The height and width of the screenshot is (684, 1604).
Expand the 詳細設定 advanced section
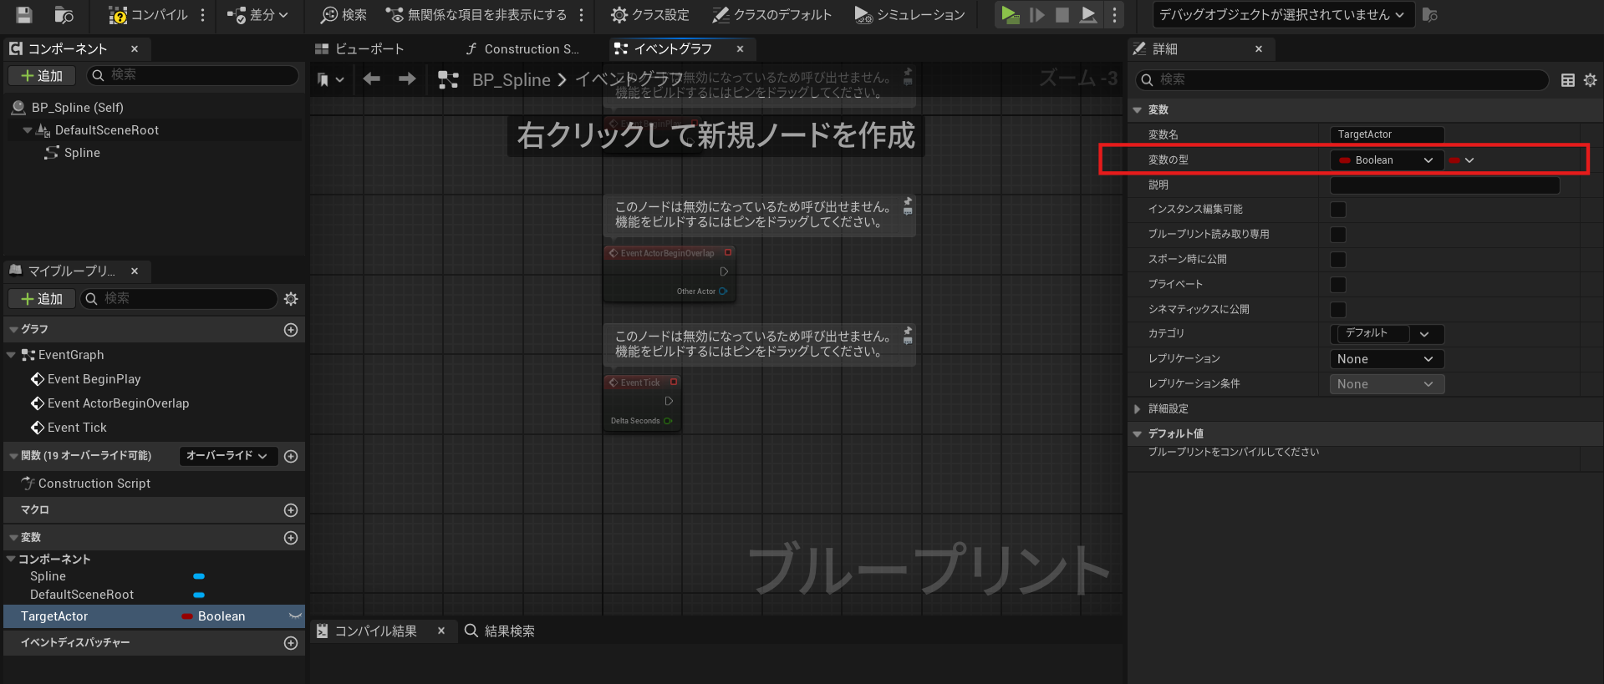(x=1138, y=409)
